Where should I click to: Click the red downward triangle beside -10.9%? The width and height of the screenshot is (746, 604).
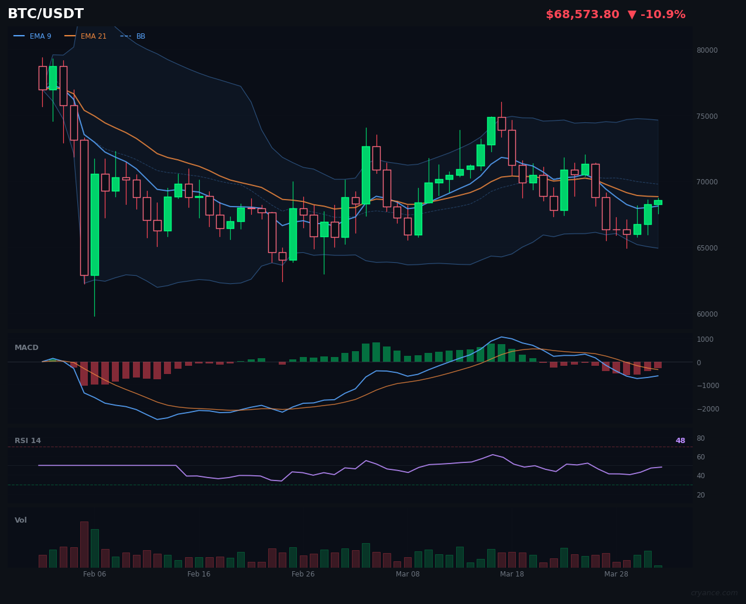point(632,14)
